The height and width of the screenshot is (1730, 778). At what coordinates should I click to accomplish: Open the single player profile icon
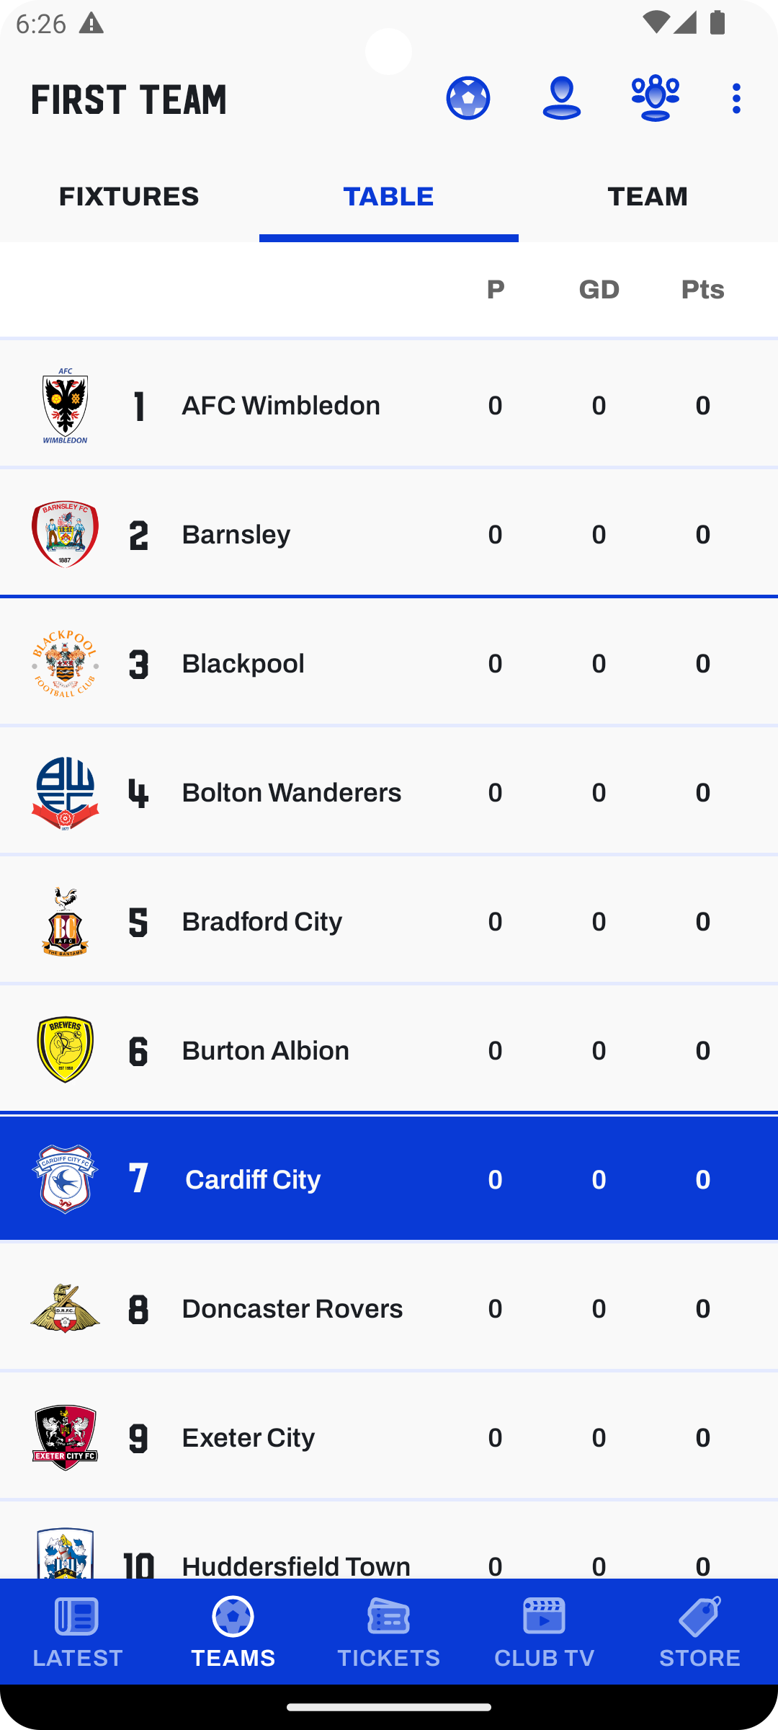[x=561, y=98]
